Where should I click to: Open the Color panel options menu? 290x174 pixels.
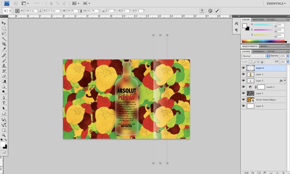[287, 19]
